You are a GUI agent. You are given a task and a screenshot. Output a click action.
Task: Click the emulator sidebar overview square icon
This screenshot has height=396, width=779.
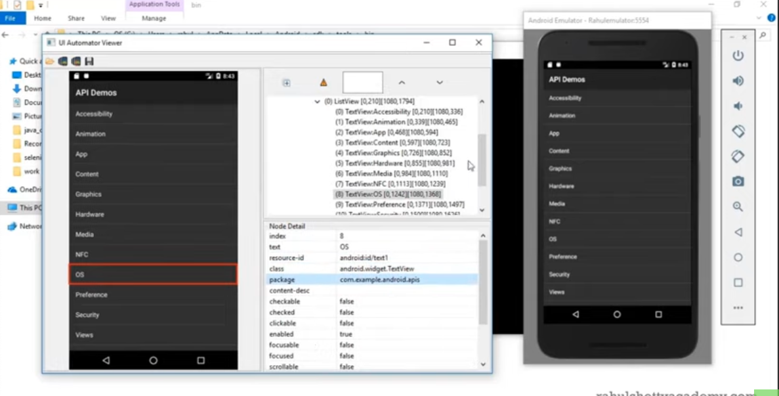pyautogui.click(x=738, y=282)
